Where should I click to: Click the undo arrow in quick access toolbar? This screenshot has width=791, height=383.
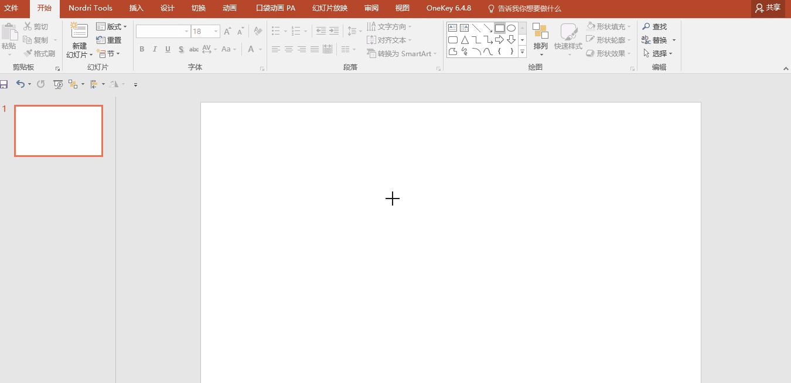20,84
